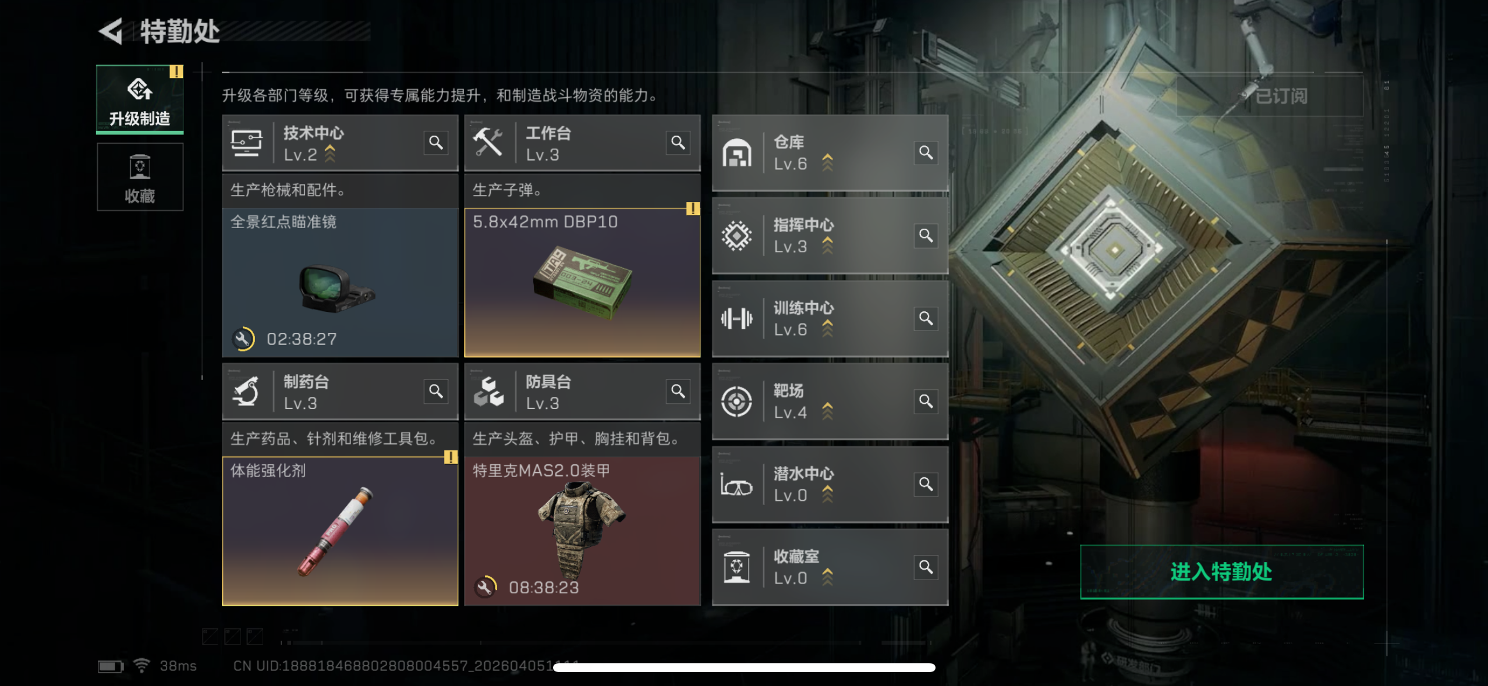1488x686 pixels.
Task: Click the magnifier icon on 潜水中心
Action: click(x=926, y=484)
